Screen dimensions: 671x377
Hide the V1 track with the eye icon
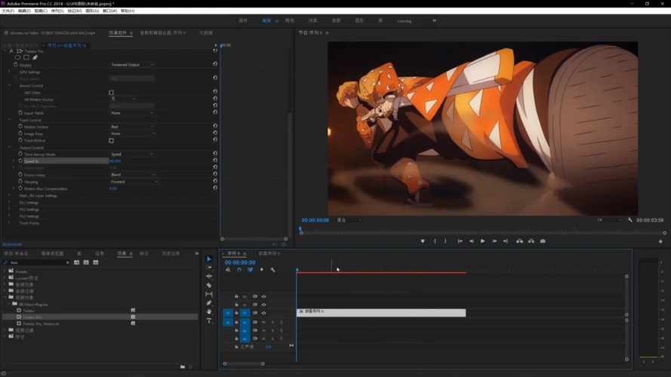tap(263, 313)
